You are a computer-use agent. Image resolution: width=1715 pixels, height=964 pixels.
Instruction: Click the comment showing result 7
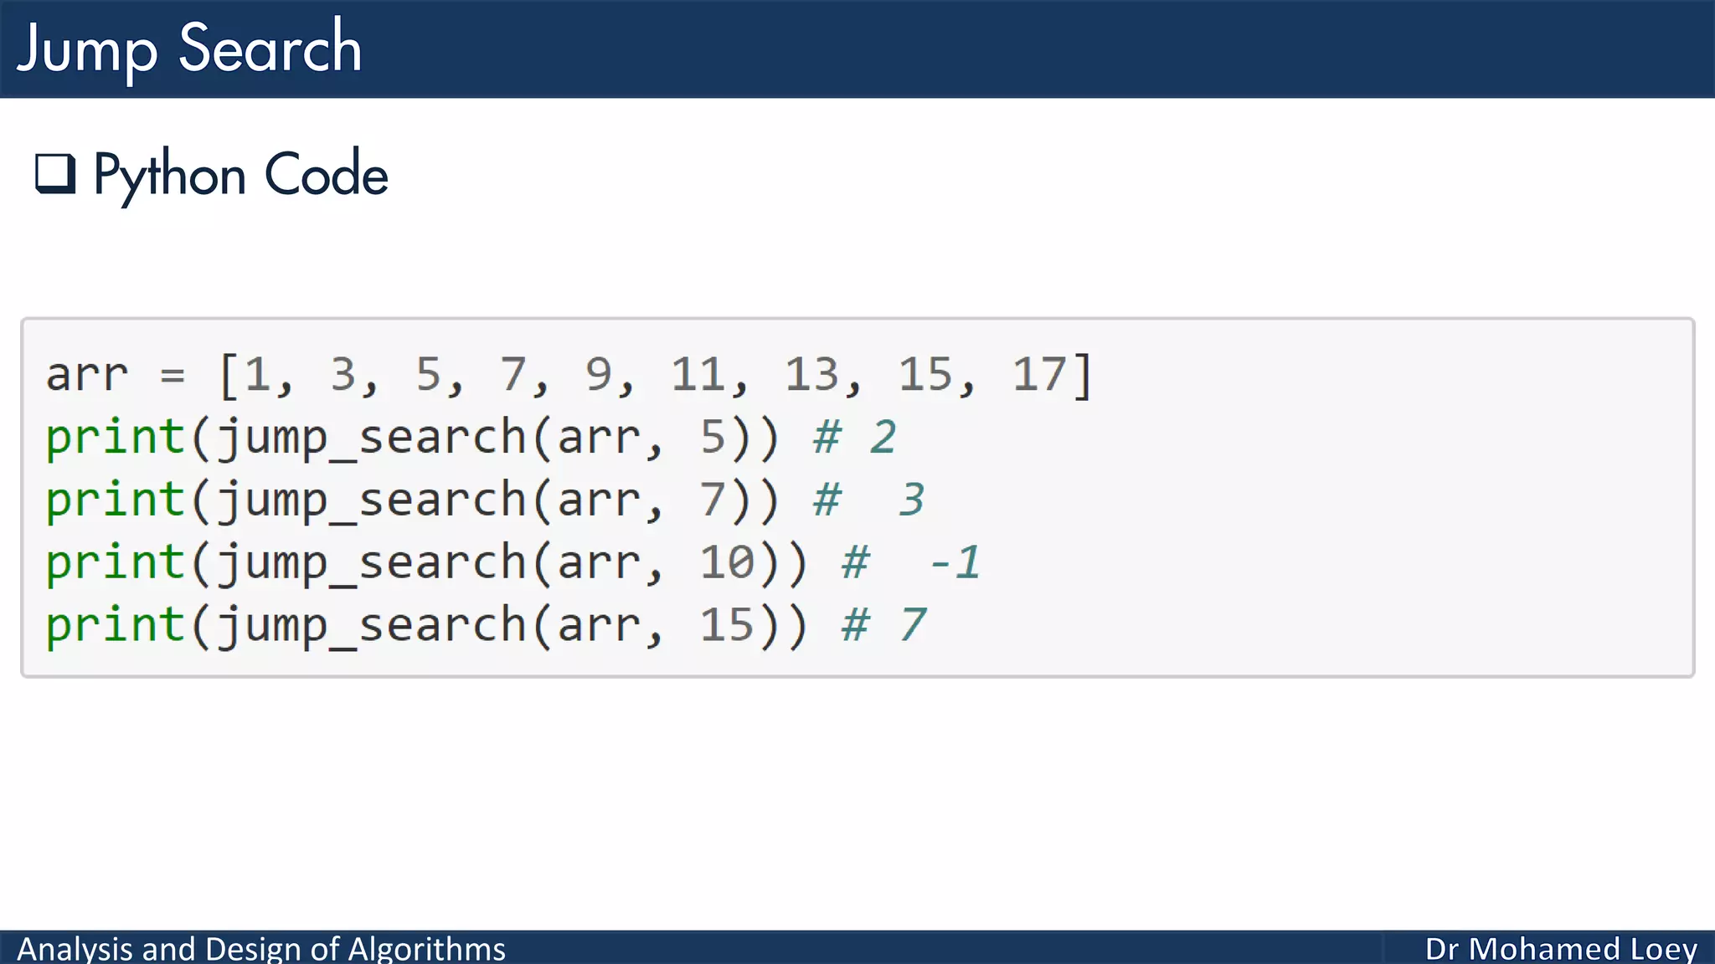(x=884, y=625)
